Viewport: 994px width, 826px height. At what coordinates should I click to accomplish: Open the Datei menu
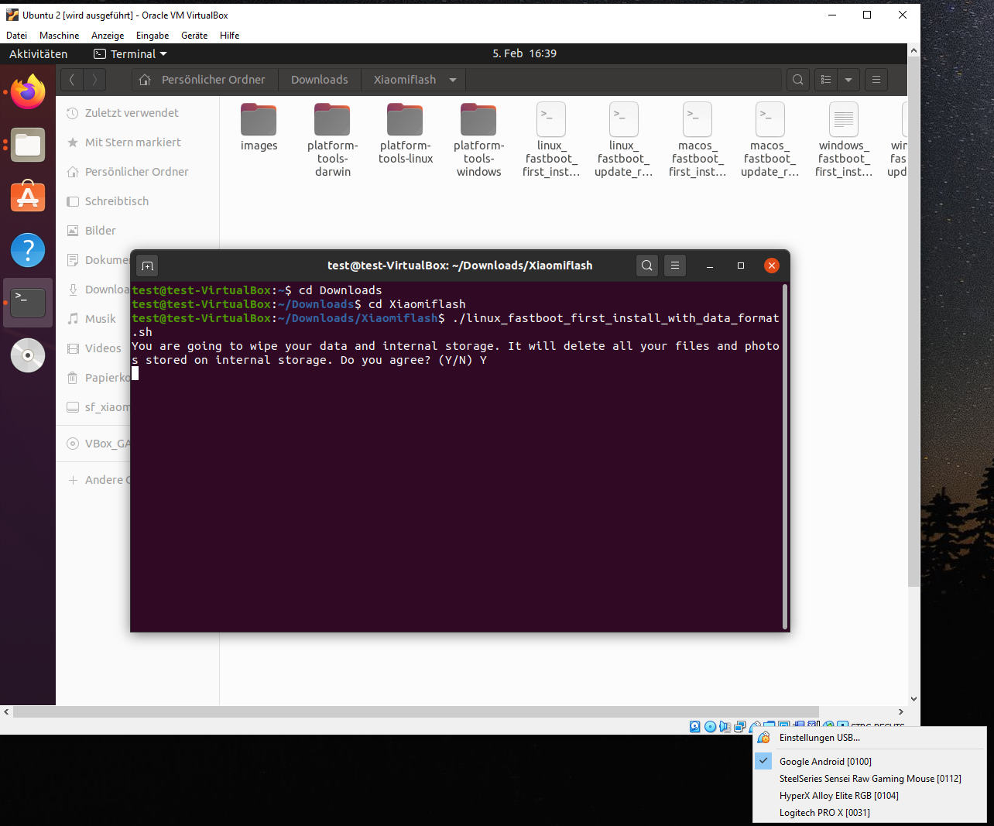[x=16, y=35]
